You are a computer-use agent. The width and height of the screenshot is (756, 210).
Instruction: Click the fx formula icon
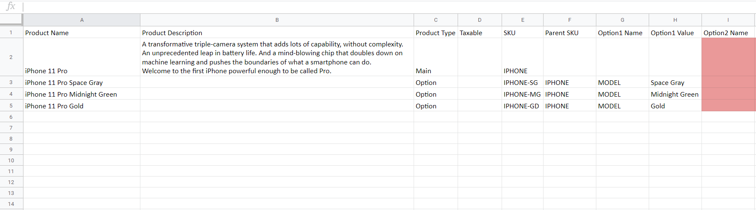(10, 6)
